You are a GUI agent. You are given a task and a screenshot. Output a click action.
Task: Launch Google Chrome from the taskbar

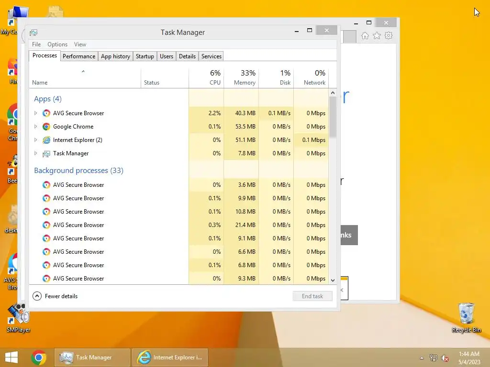pyautogui.click(x=39, y=357)
